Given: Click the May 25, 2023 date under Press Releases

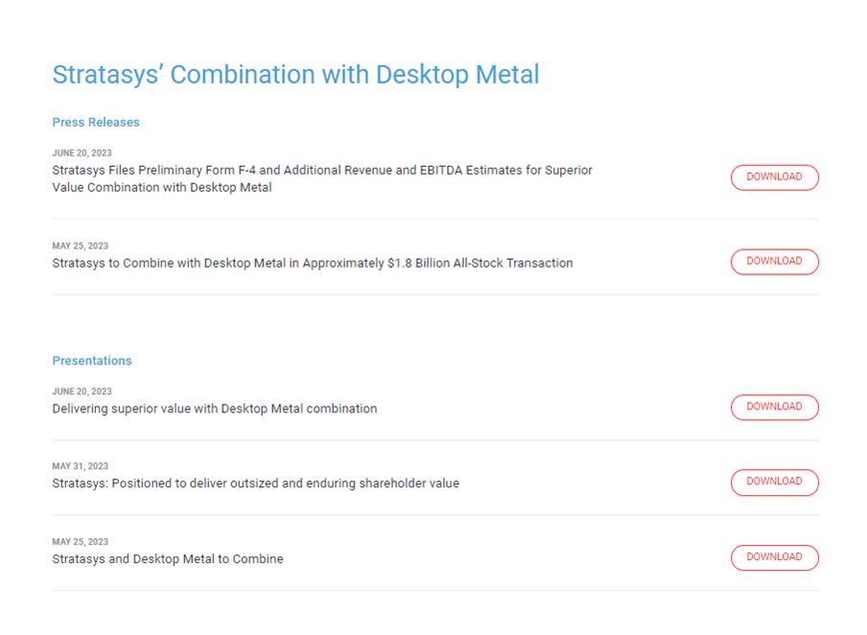Looking at the screenshot, I should [80, 246].
